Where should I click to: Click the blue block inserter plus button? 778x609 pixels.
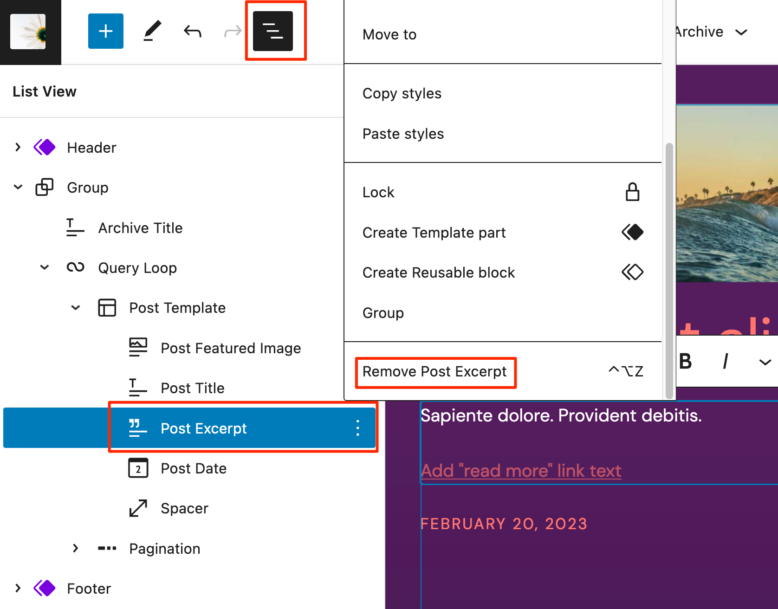click(106, 31)
